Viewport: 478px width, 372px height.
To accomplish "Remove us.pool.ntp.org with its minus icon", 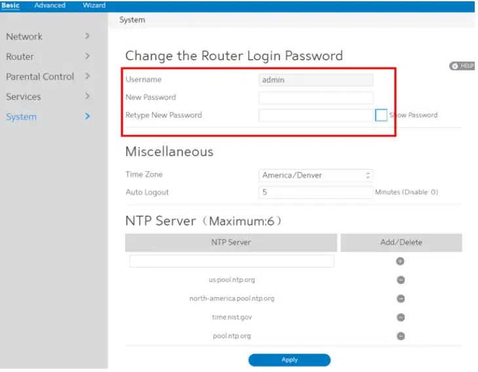I will point(401,279).
